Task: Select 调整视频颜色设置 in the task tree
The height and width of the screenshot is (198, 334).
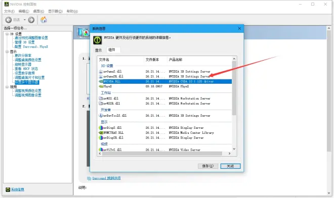Action: tap(28, 91)
